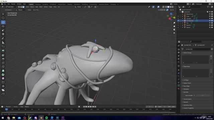
Task: Enable wireframe viewport shading
Action: click(166, 7)
